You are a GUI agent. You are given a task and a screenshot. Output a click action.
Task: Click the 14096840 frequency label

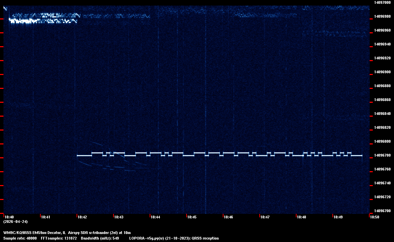[x=382, y=114]
